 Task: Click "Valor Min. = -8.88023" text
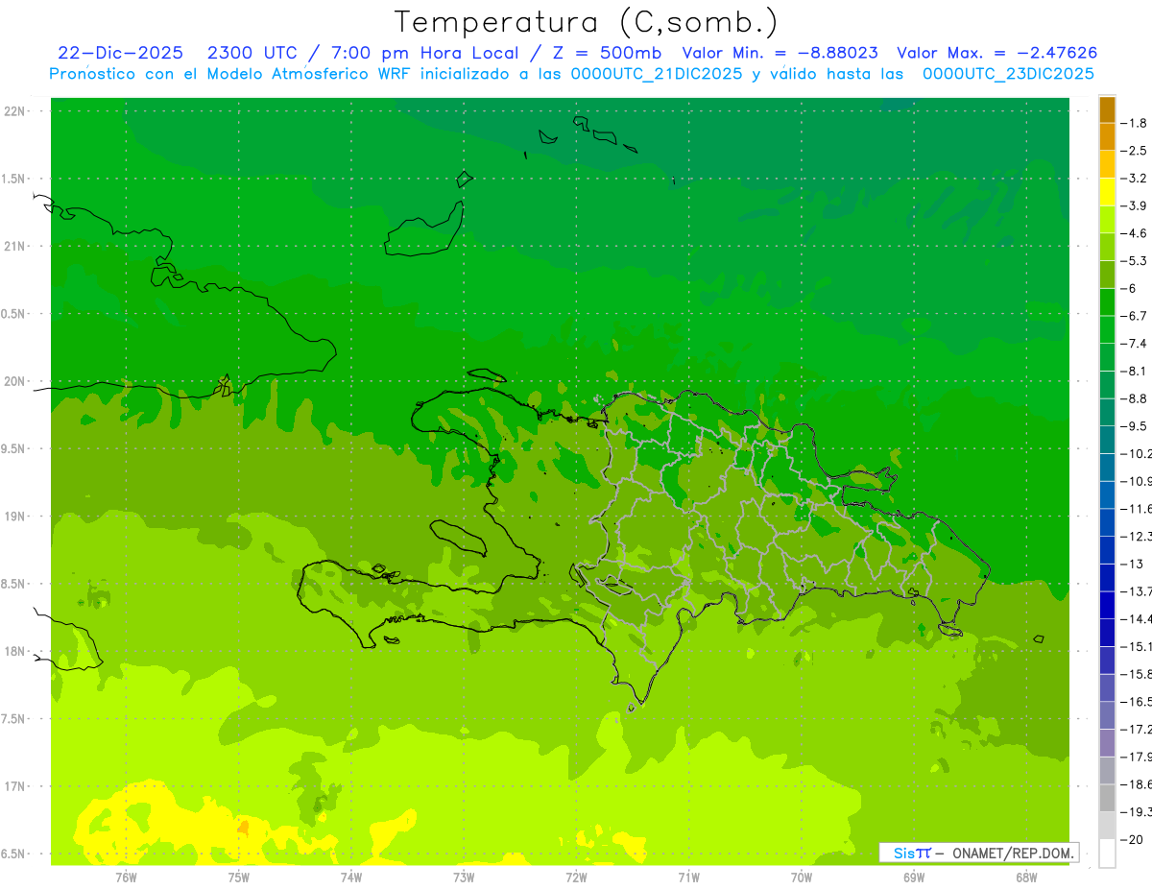click(780, 53)
